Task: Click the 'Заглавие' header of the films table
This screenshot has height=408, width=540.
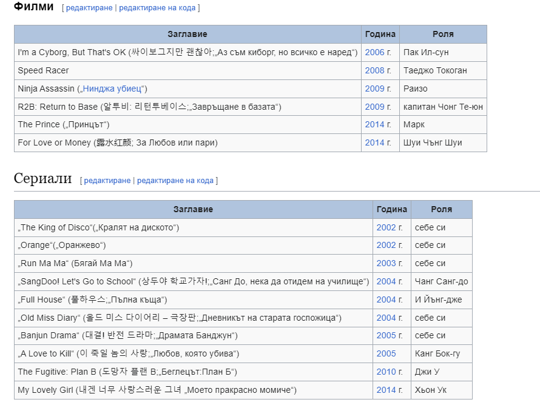Action: pos(187,34)
